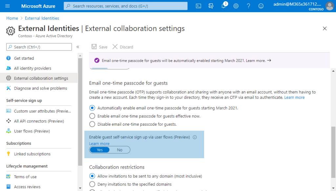Open Learn more in the purple banner
Viewport: 336px width, 191px height.
pyautogui.click(x=256, y=60)
